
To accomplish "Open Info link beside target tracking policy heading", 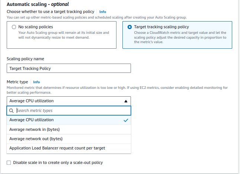I will pyautogui.click(x=103, y=12).
